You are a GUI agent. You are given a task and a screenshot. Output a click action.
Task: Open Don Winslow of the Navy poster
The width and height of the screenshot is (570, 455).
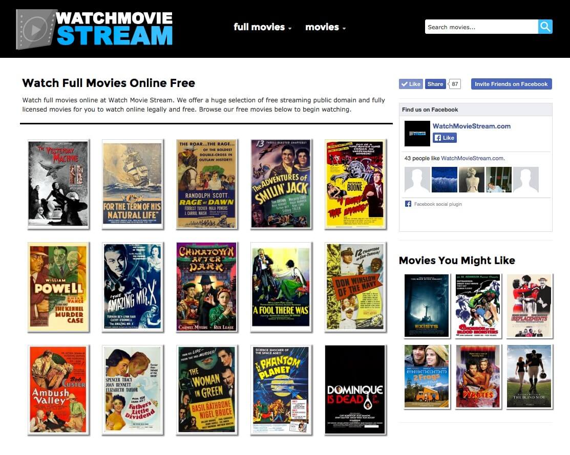point(355,287)
